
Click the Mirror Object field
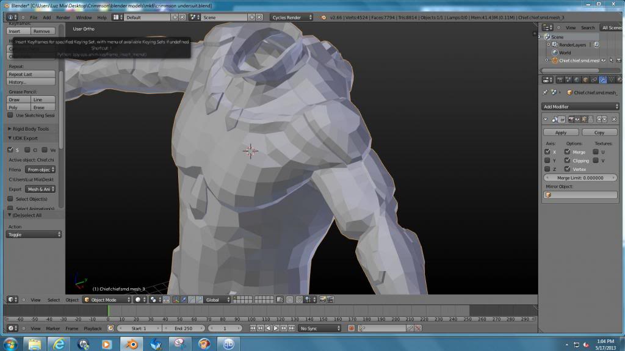pos(580,195)
